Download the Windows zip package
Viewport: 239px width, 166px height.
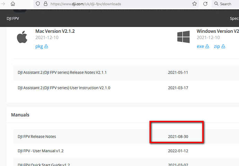[x=220, y=47]
